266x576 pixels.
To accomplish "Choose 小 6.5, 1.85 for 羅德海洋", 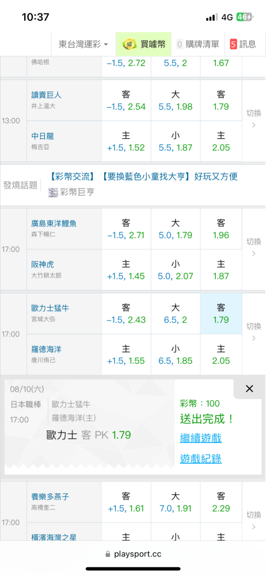I will click(175, 354).
